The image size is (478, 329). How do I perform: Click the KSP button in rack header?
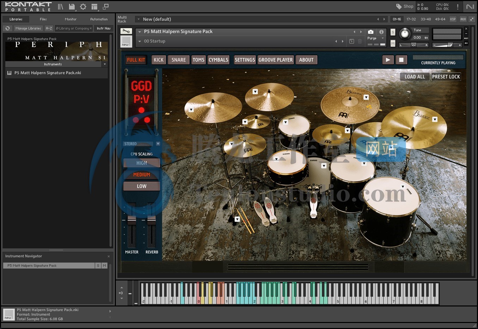pyautogui.click(x=453, y=19)
